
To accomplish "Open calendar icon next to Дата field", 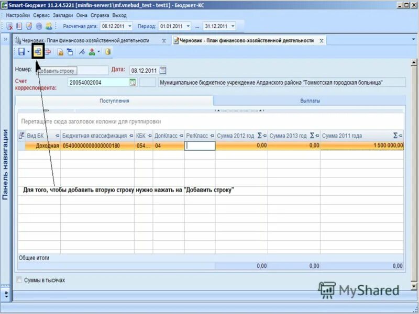I will [163, 70].
